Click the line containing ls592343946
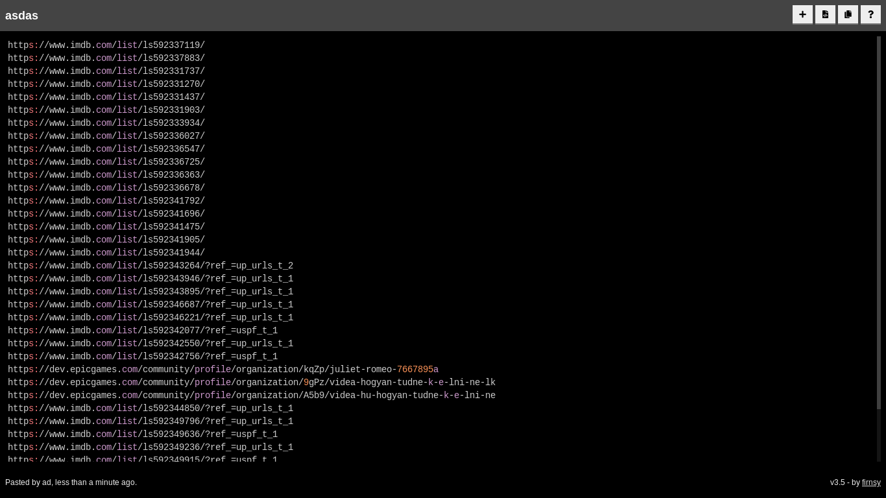The height and width of the screenshot is (498, 886). 150,279
